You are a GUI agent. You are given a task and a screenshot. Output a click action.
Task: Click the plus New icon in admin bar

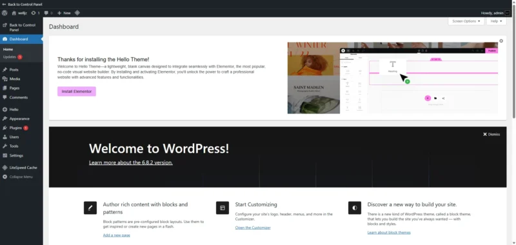59,13
